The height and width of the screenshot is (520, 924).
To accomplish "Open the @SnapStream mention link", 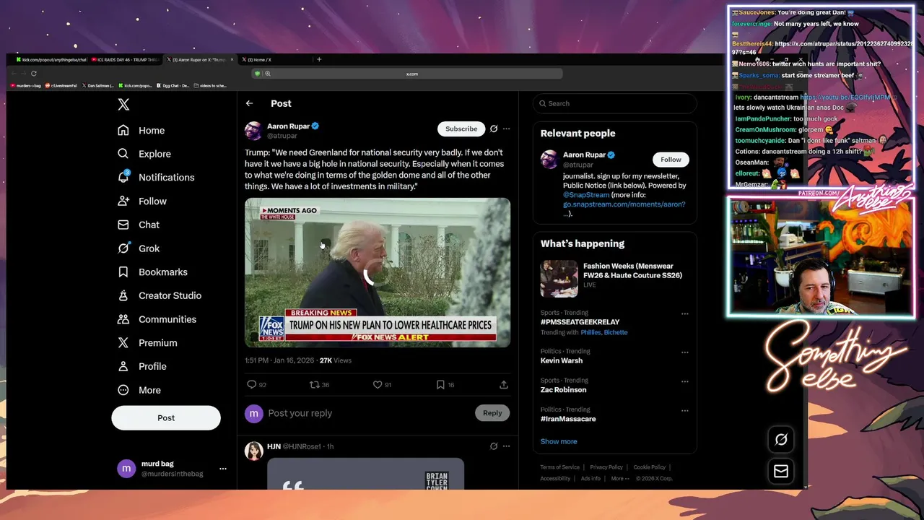I will coord(586,195).
